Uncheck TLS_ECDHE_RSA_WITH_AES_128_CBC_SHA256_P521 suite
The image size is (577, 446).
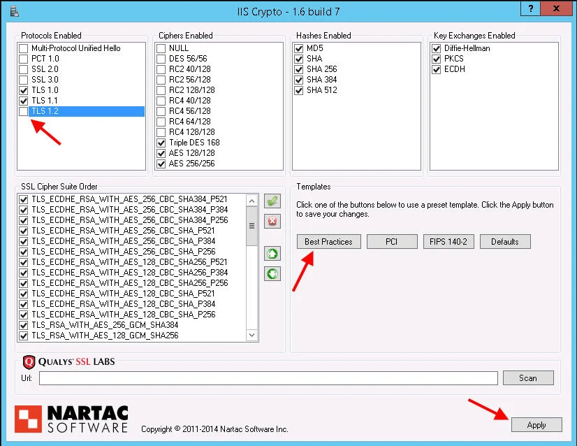[x=24, y=262]
